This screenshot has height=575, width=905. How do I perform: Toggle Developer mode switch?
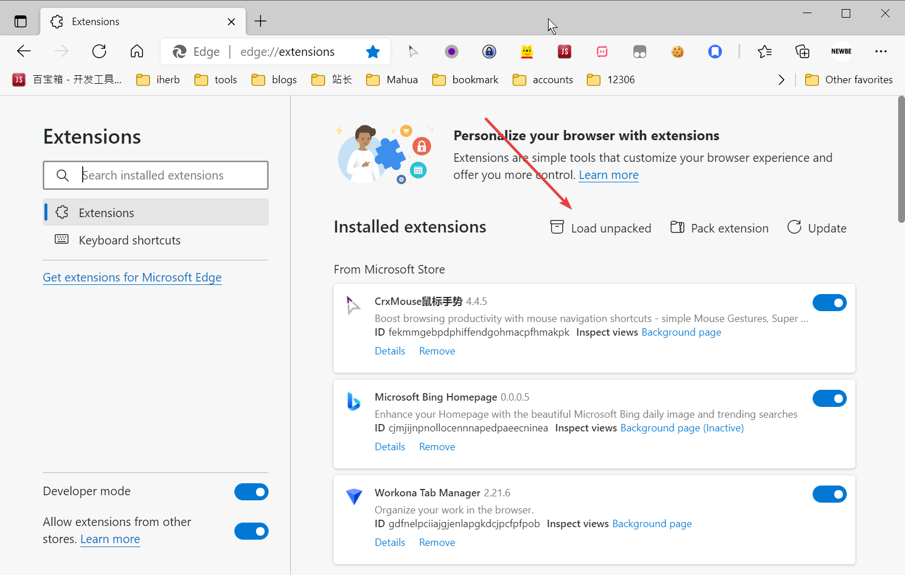click(x=251, y=492)
